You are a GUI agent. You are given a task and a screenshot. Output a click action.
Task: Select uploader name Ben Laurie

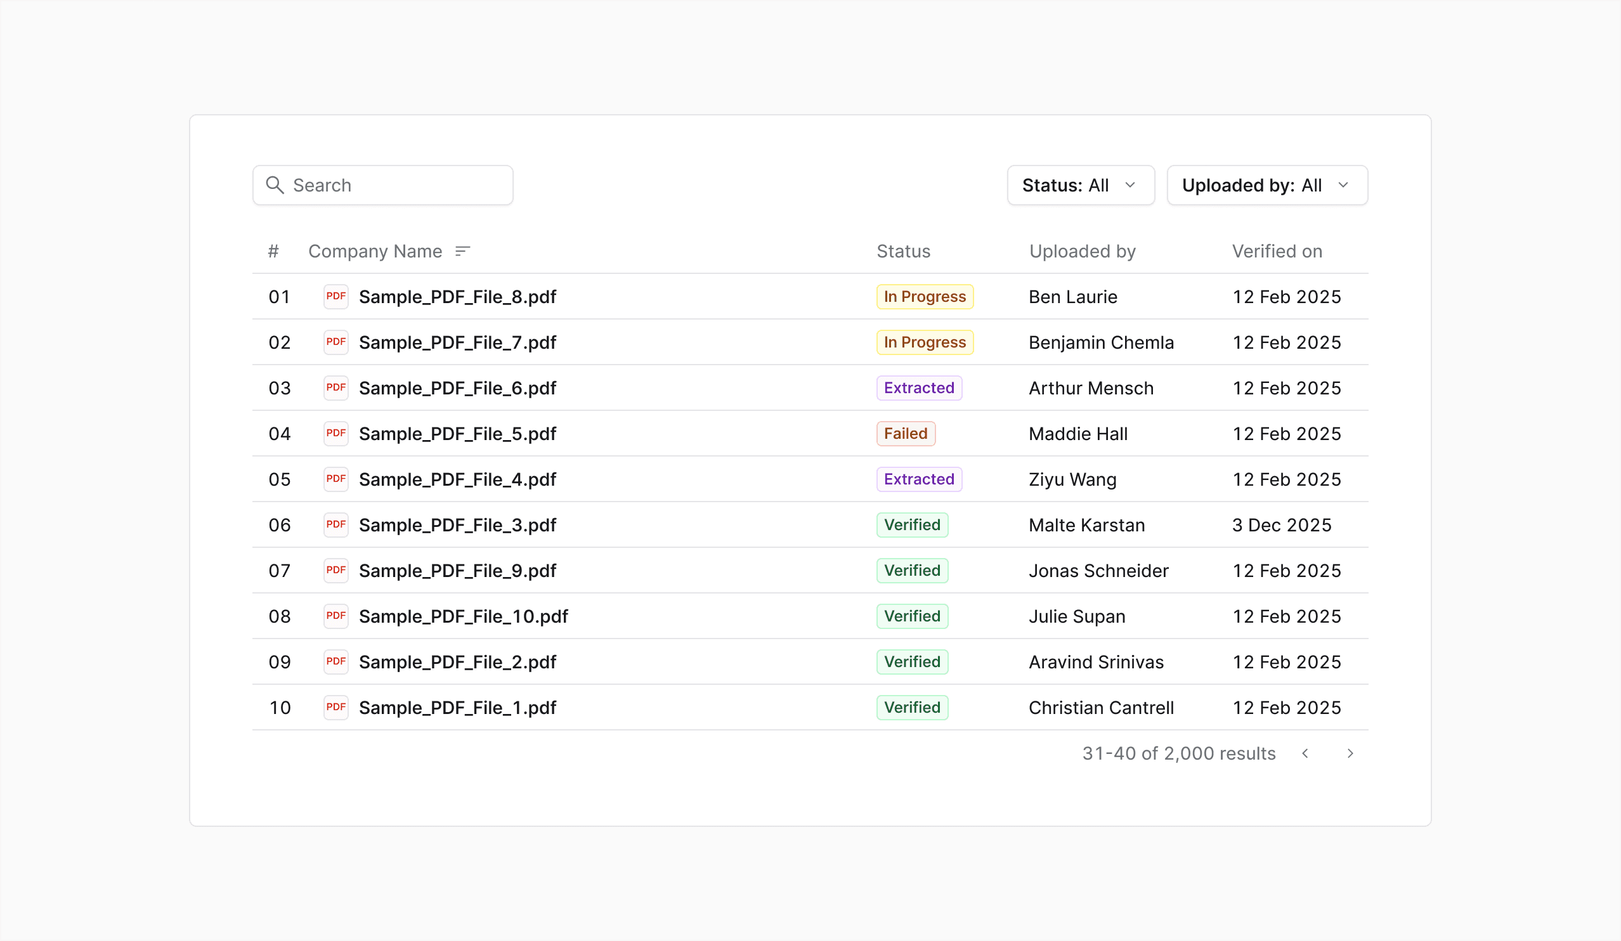coord(1072,297)
